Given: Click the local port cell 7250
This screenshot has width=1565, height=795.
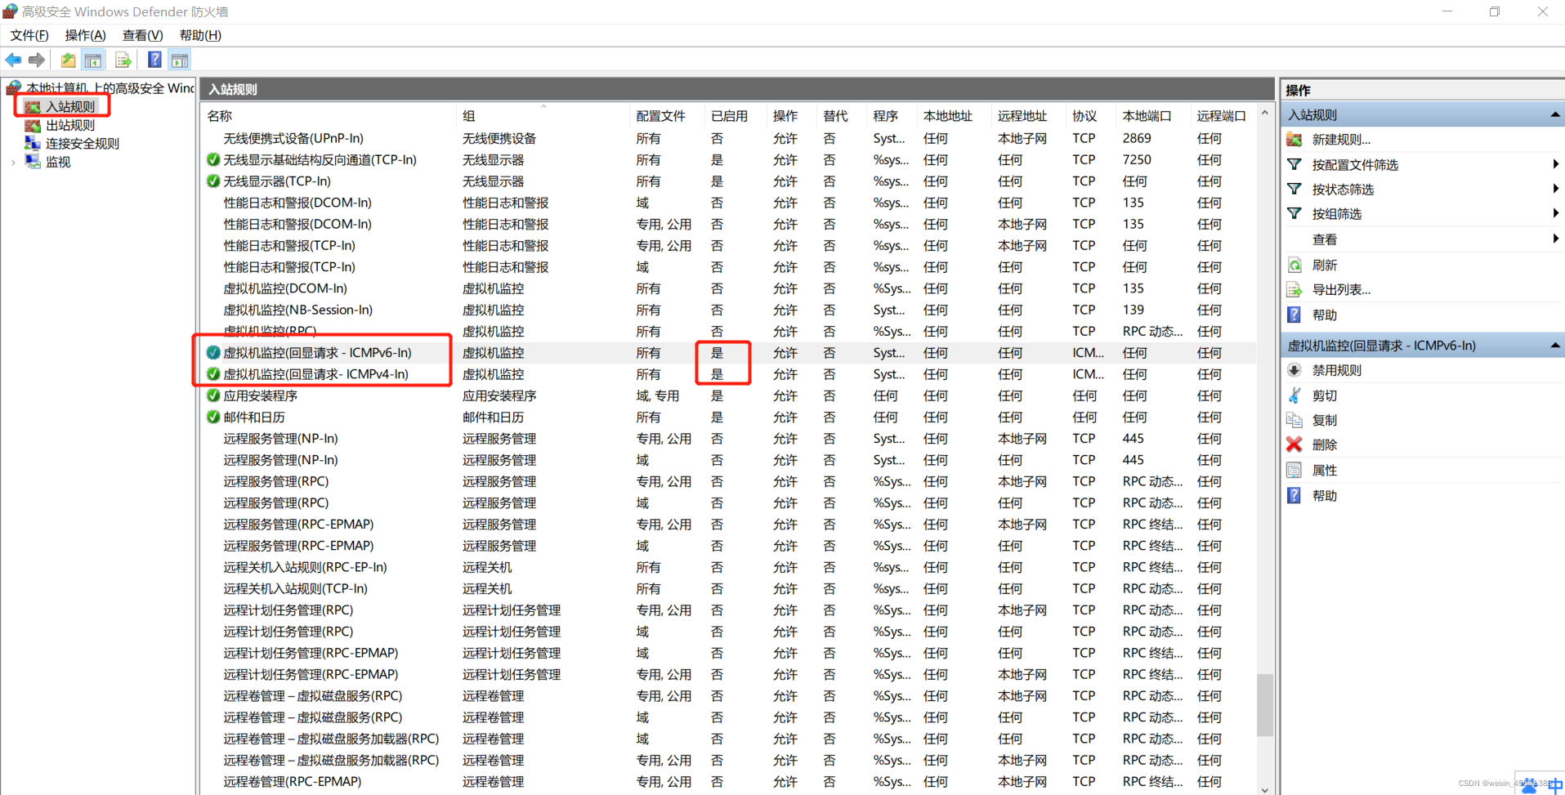Looking at the screenshot, I should tap(1137, 160).
